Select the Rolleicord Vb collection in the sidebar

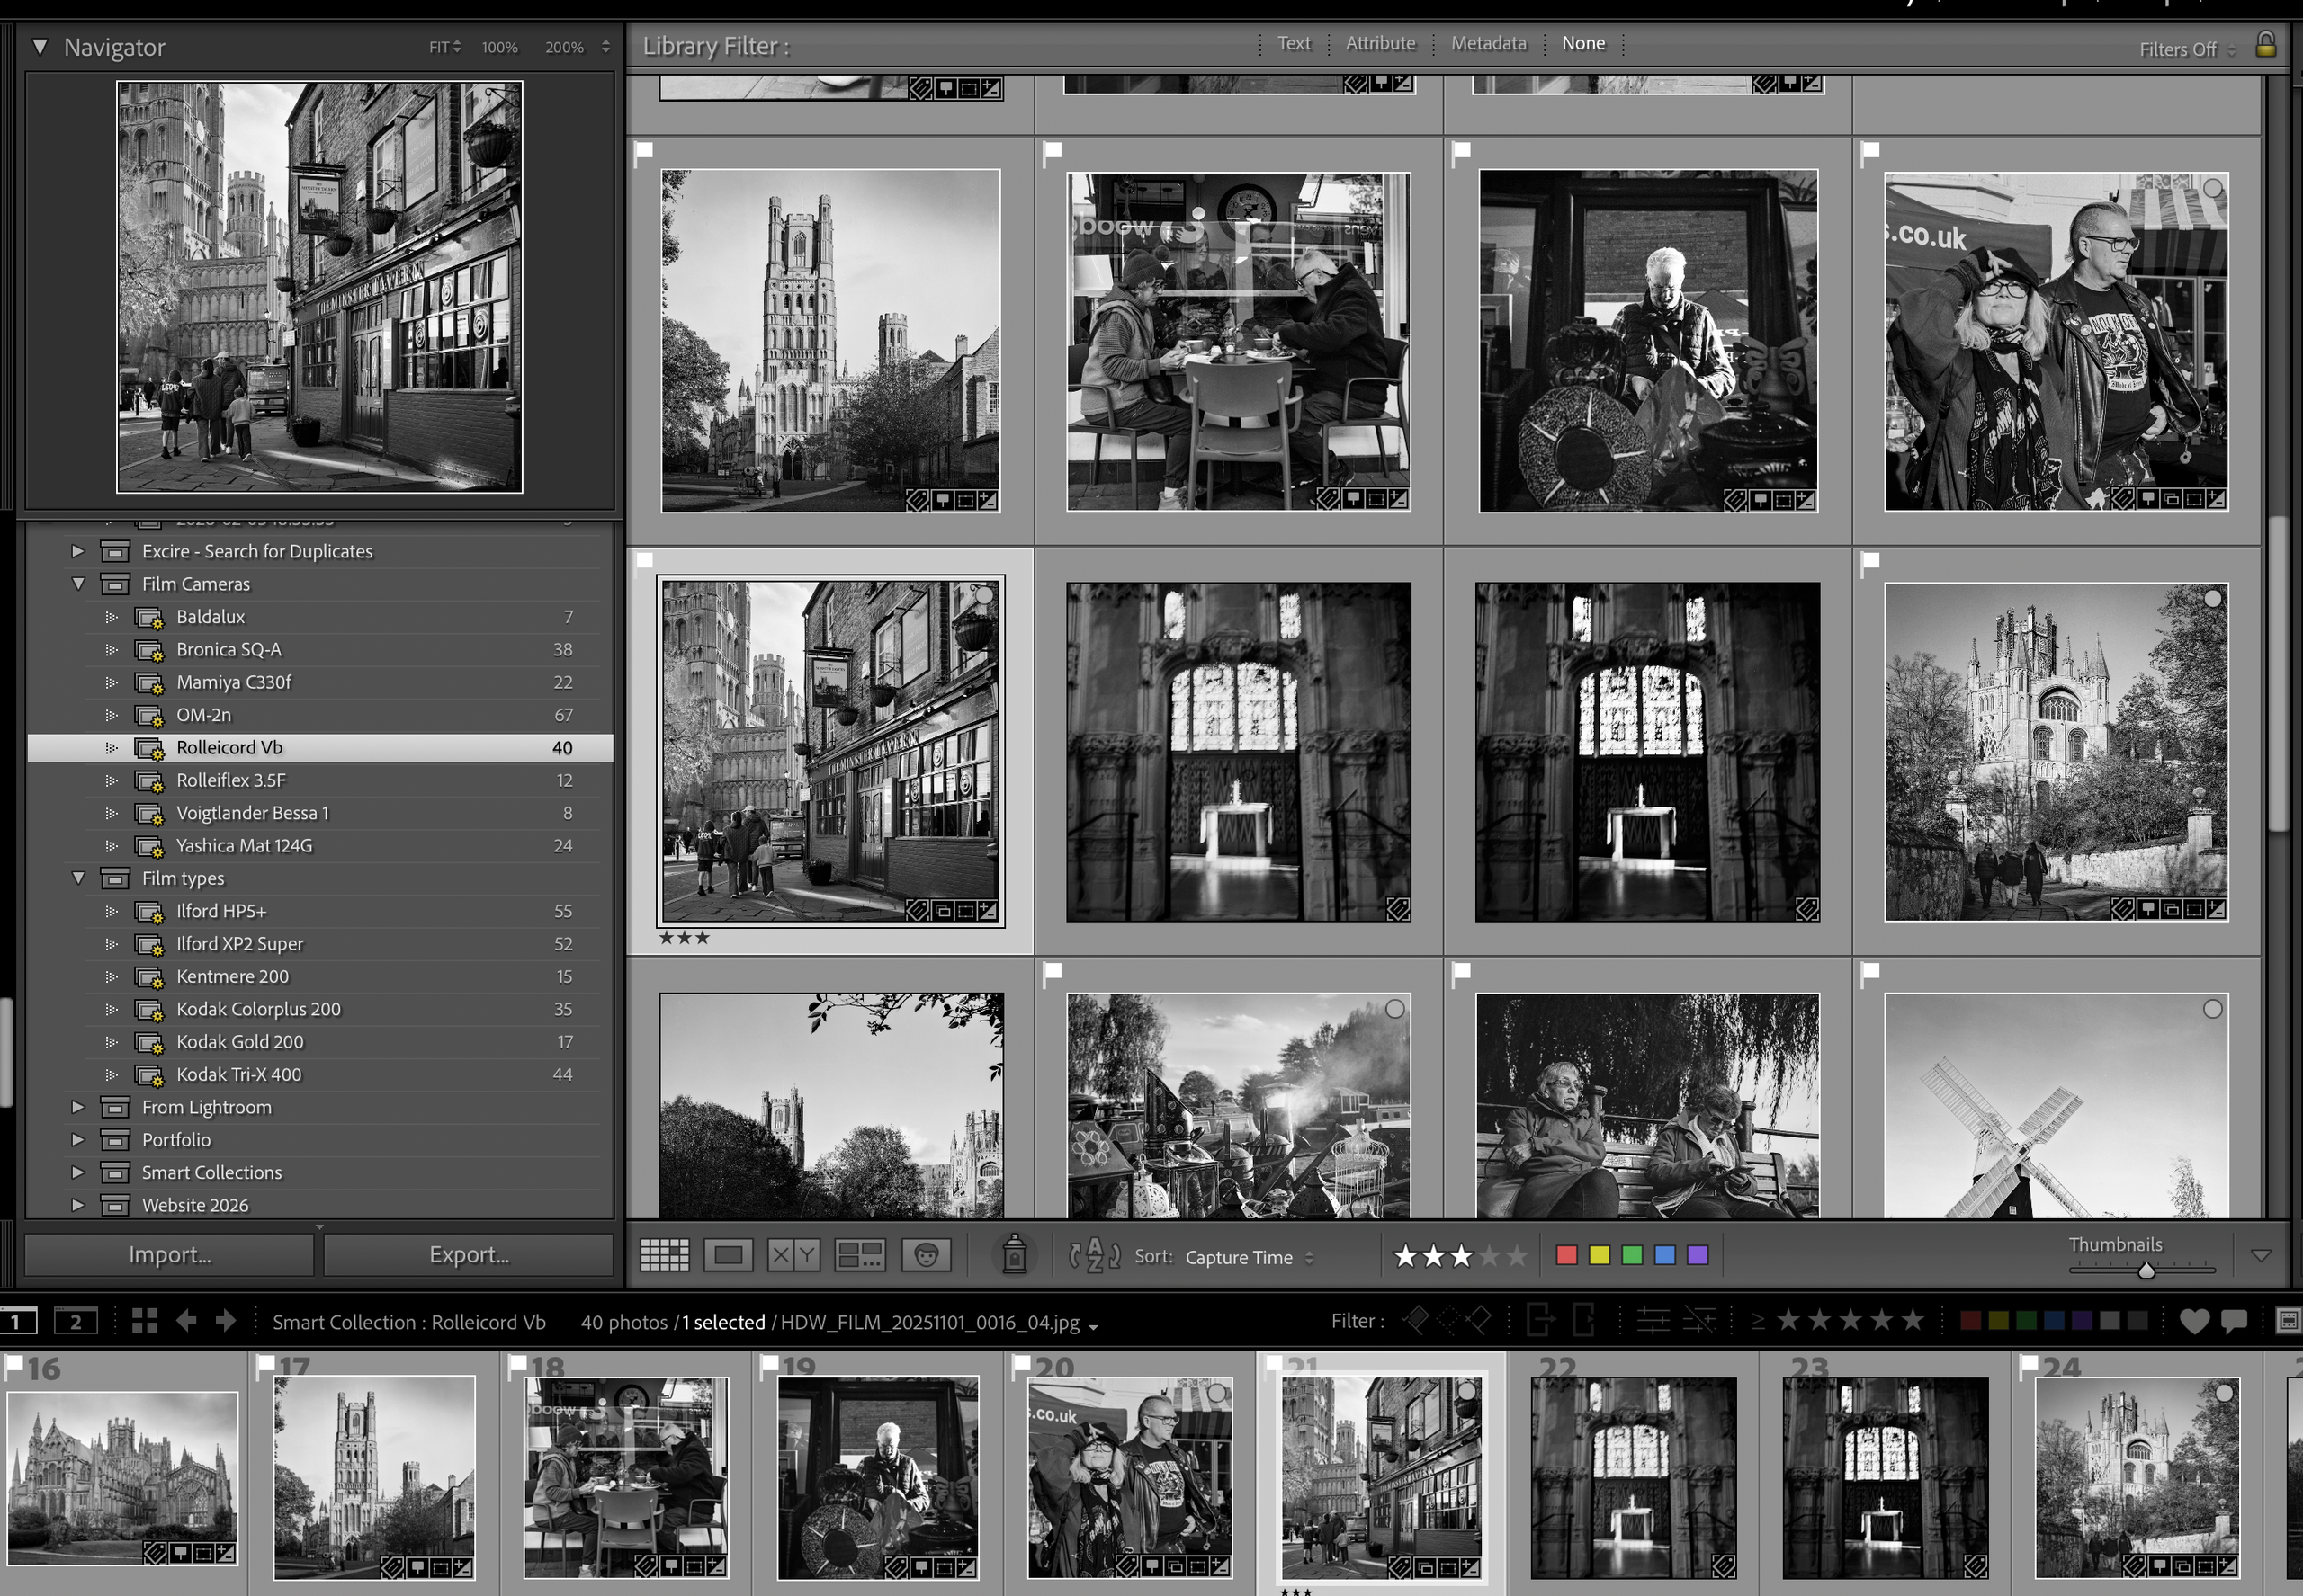point(229,747)
